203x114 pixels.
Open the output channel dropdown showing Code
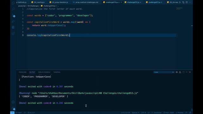pyautogui.click(x=164, y=72)
